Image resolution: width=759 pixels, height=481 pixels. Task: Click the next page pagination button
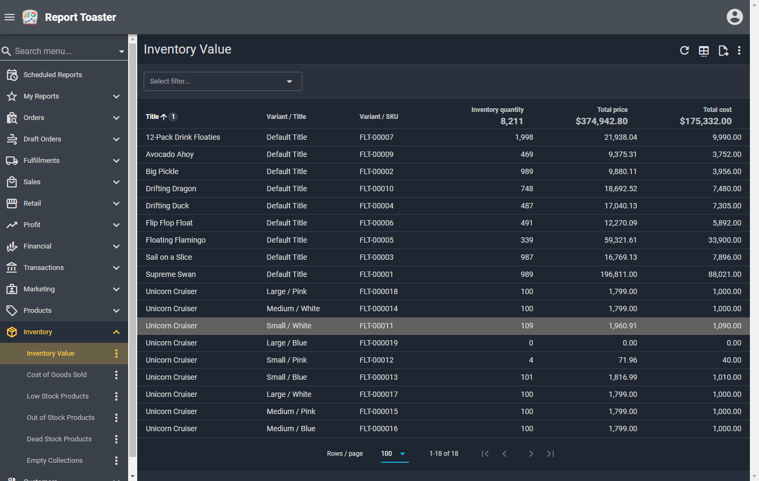(x=531, y=454)
